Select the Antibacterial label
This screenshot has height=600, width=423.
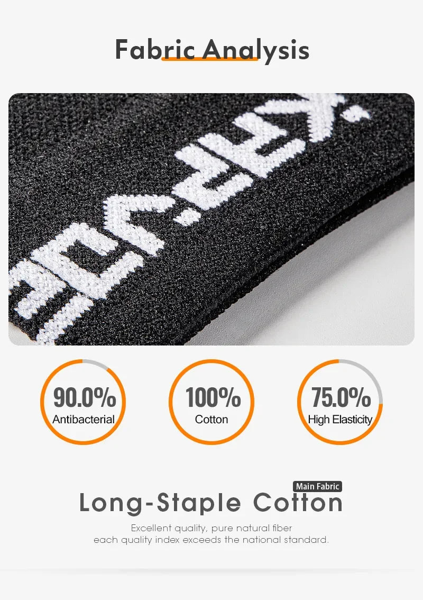pos(84,420)
